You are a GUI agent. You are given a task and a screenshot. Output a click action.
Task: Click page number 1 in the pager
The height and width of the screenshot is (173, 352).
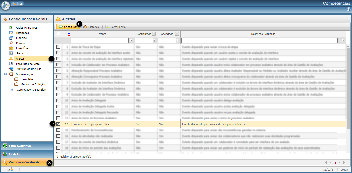[x=335, y=163]
